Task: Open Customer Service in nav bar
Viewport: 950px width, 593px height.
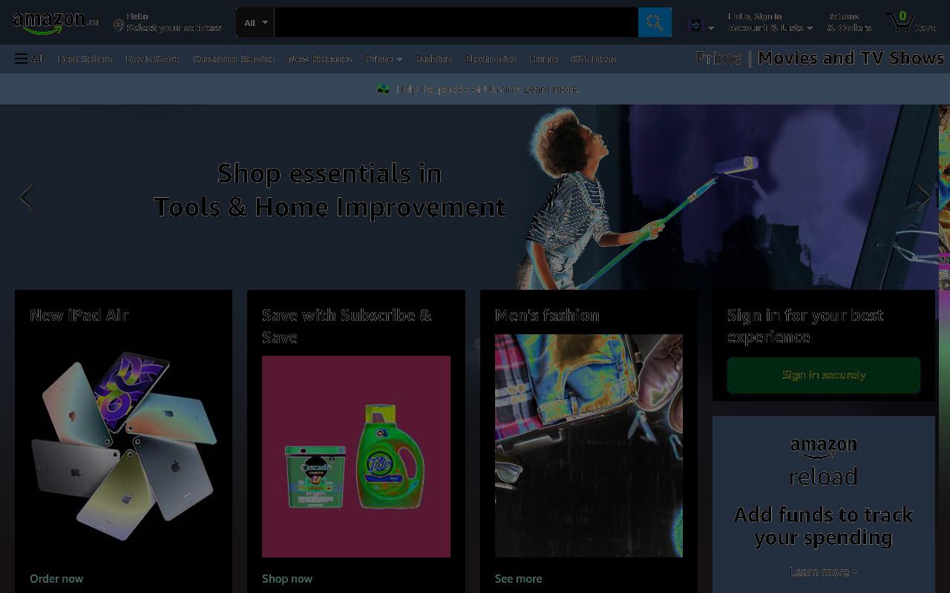Action: pos(234,59)
